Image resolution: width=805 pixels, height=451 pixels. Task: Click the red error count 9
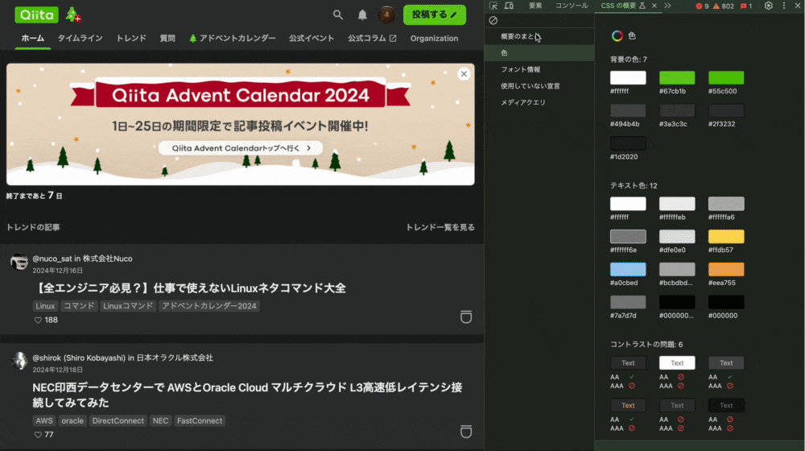702,6
